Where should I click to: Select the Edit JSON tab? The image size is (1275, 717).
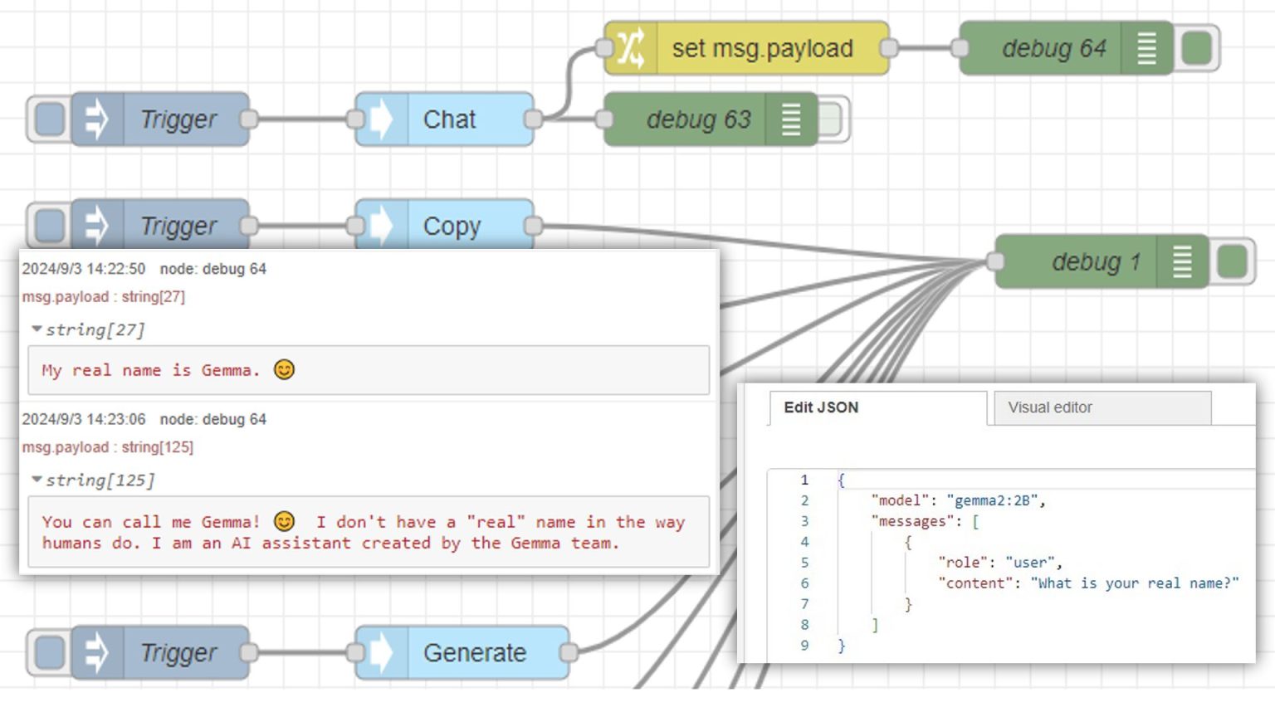pyautogui.click(x=876, y=407)
